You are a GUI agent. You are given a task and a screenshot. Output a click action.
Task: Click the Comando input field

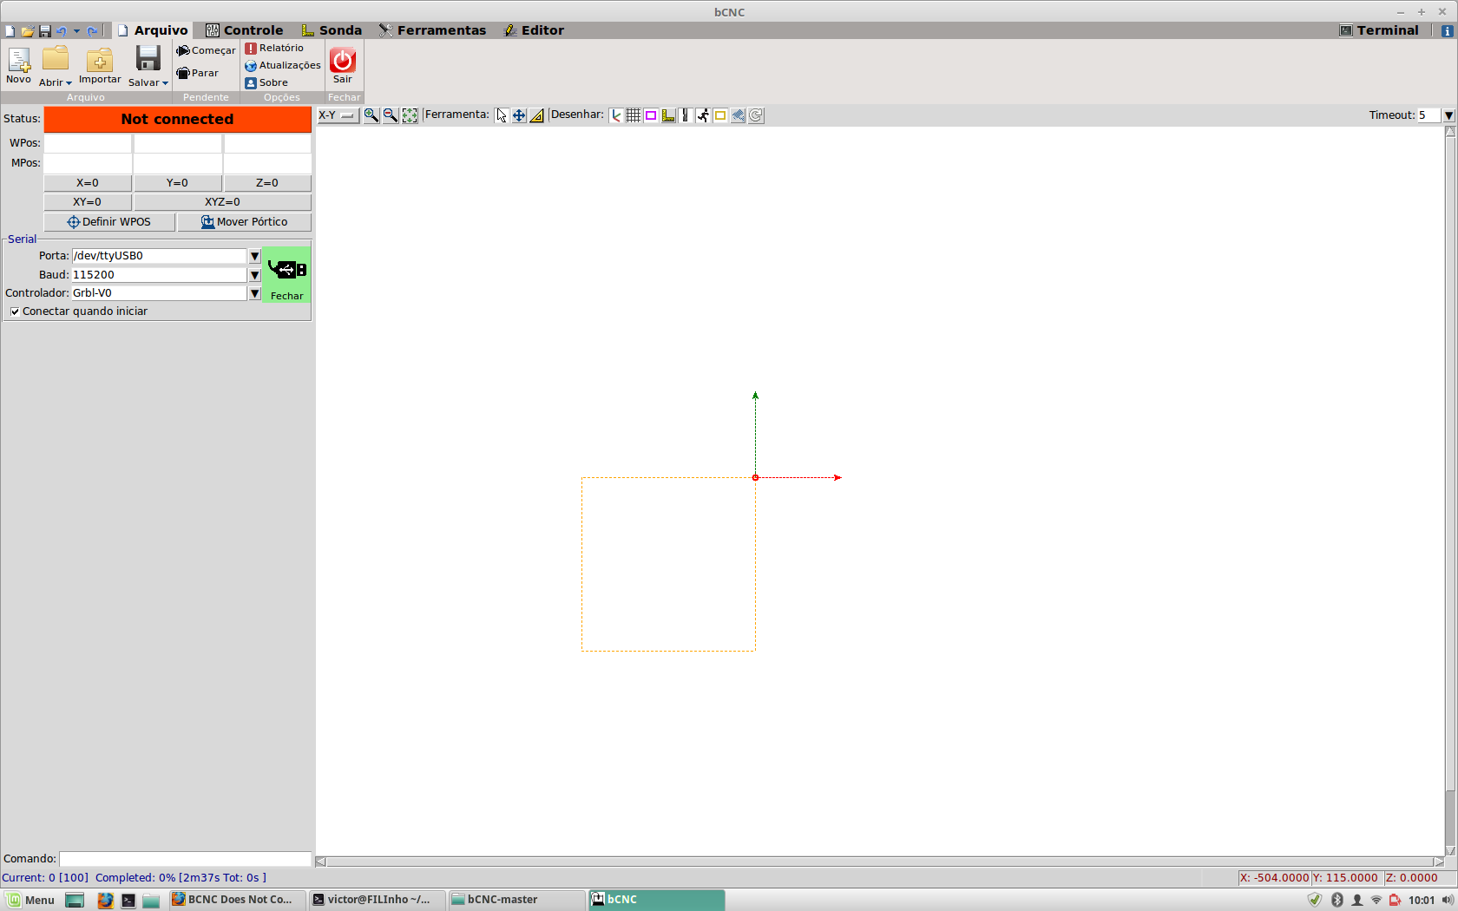click(185, 859)
